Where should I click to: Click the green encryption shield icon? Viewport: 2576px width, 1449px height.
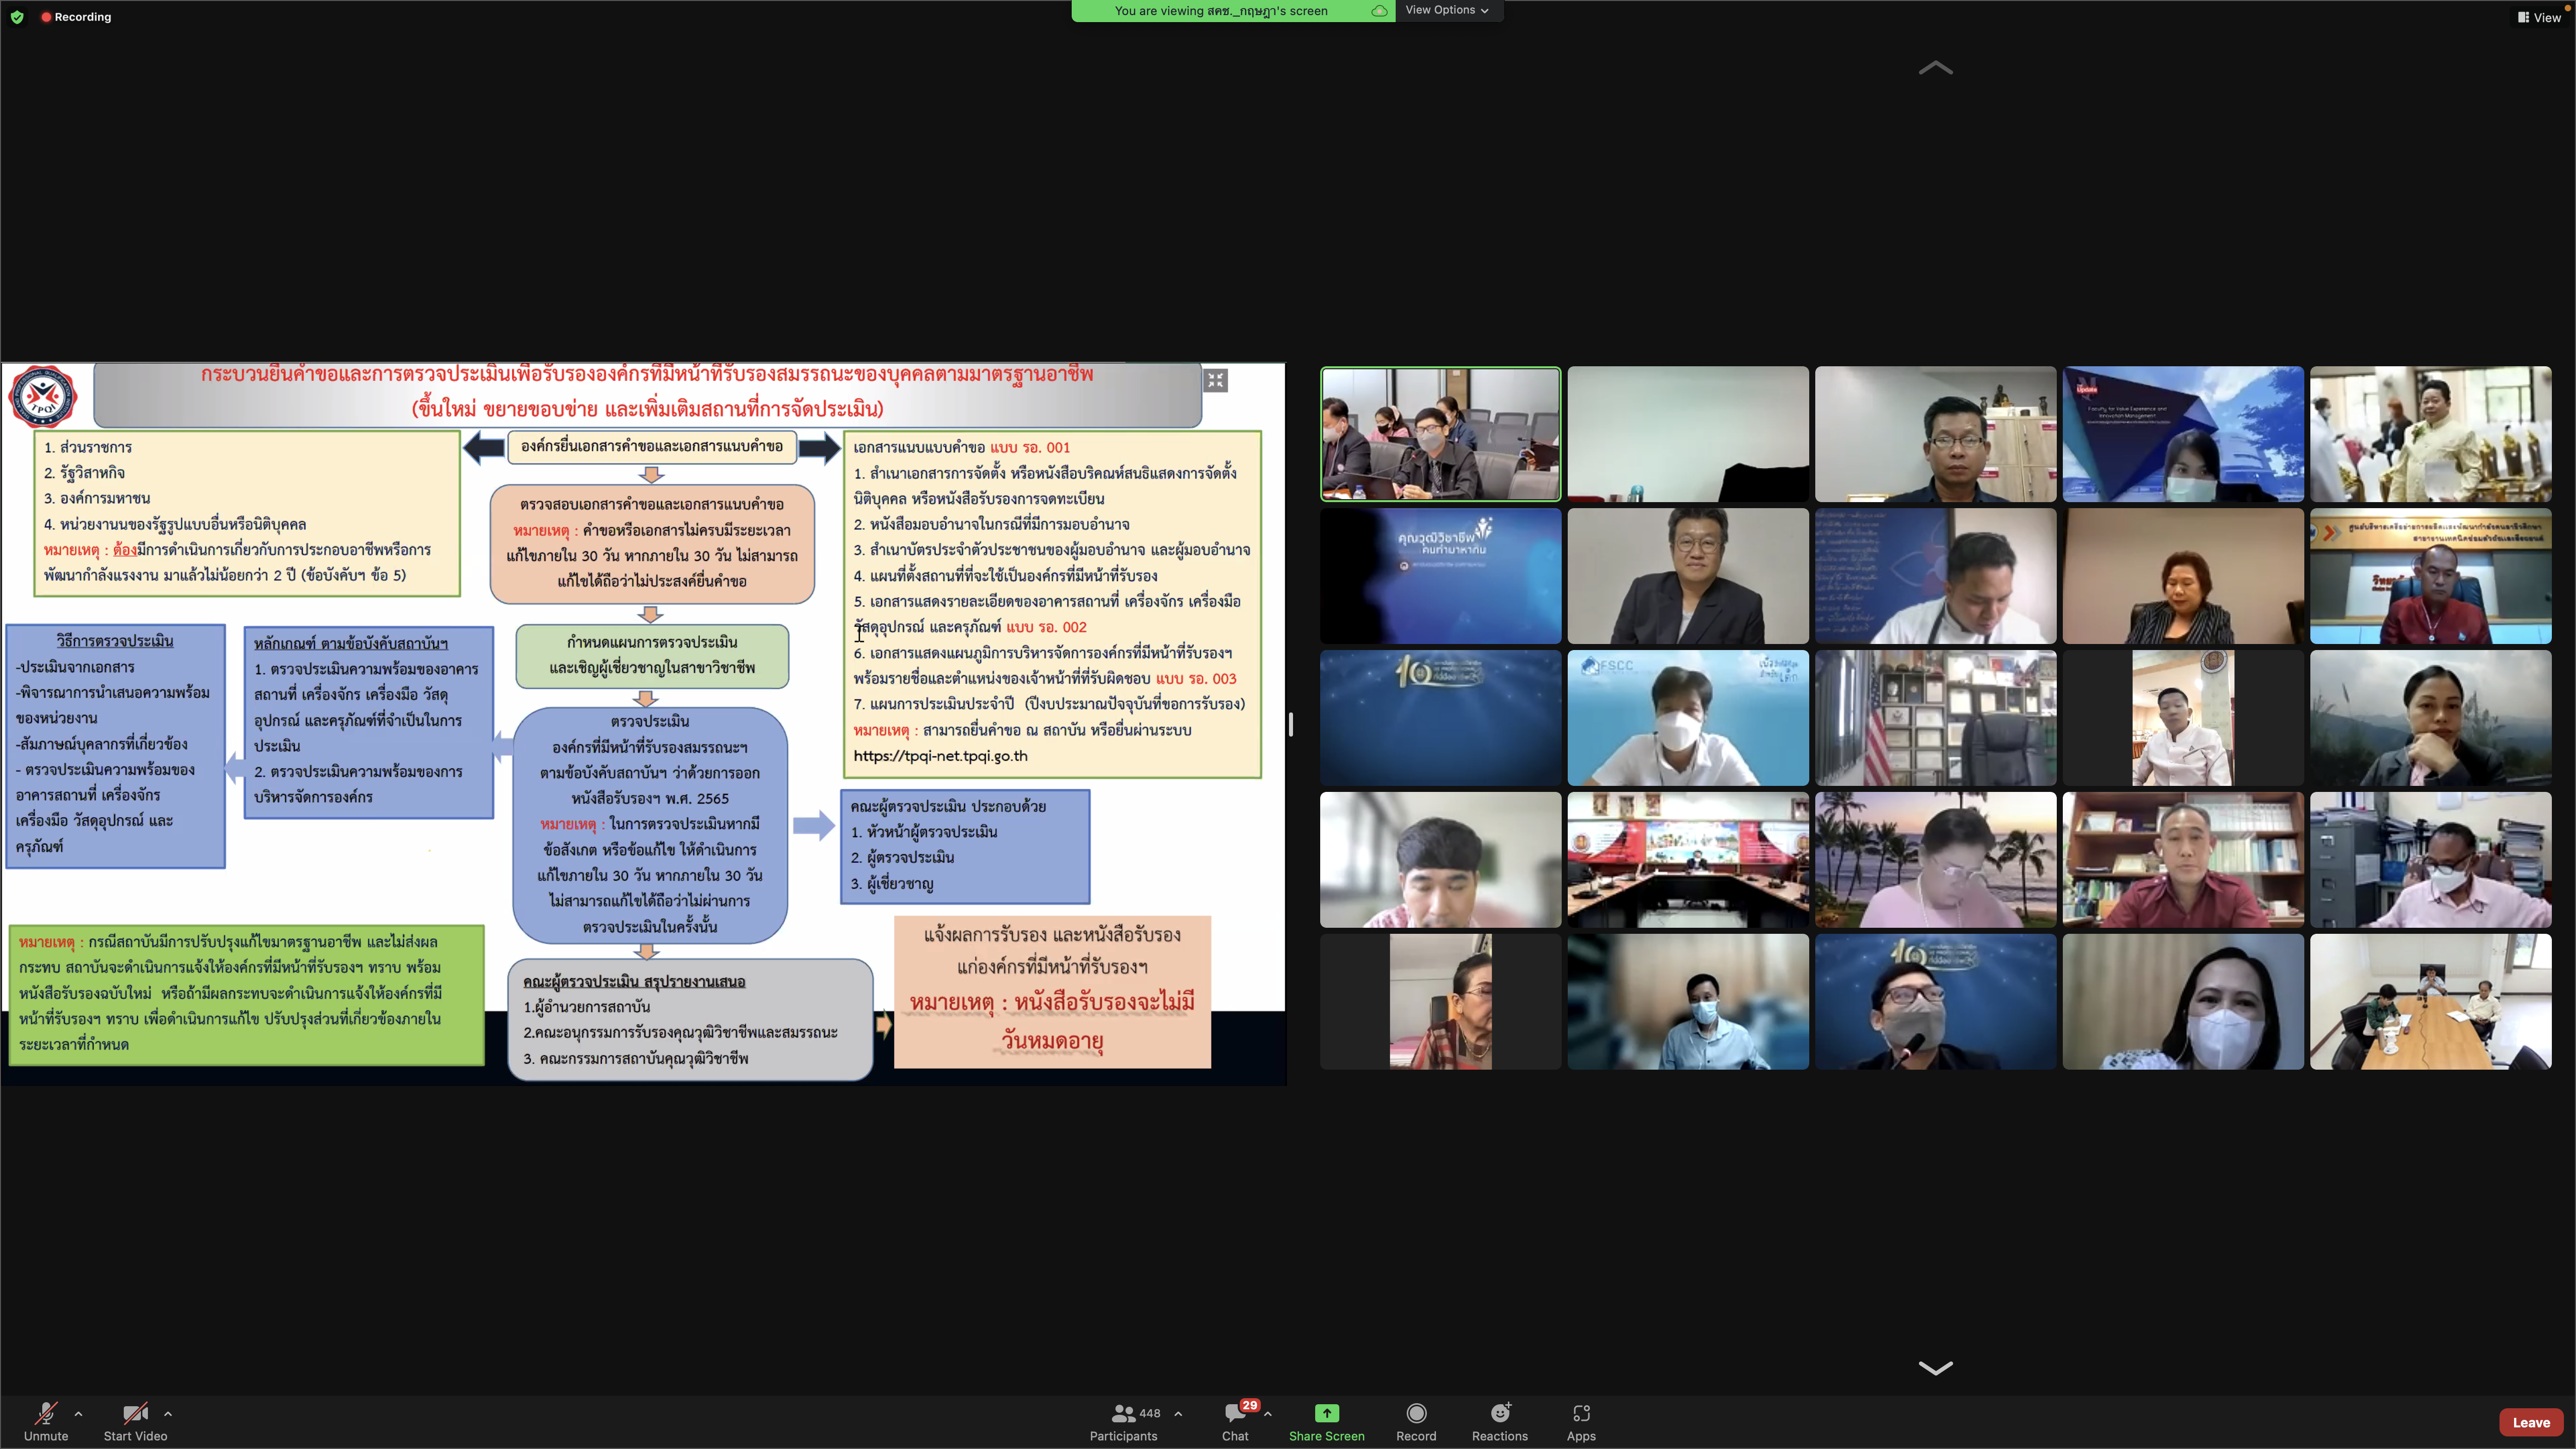[x=17, y=17]
